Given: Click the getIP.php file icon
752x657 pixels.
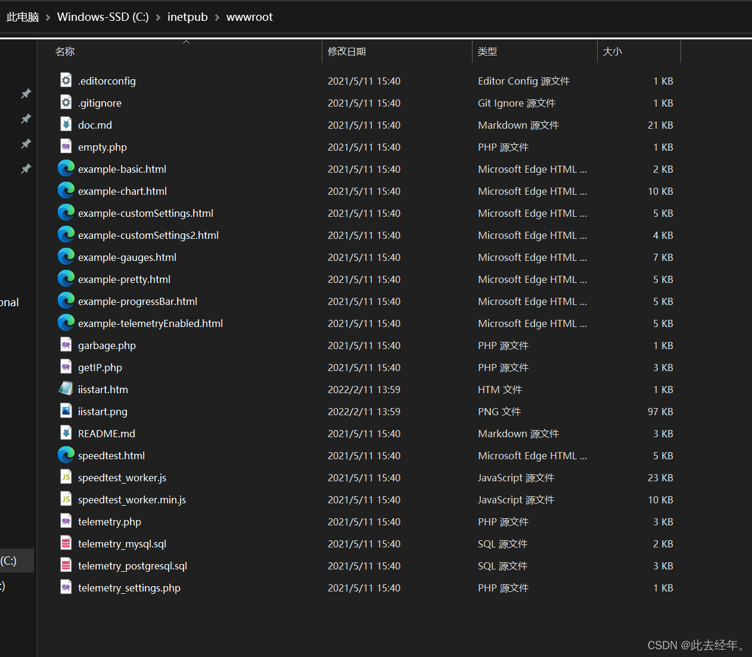Looking at the screenshot, I should coord(66,367).
